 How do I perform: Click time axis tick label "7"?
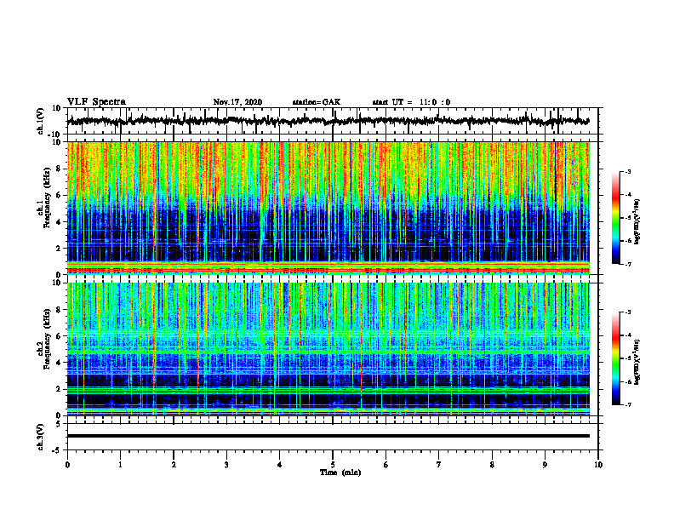pyautogui.click(x=439, y=465)
